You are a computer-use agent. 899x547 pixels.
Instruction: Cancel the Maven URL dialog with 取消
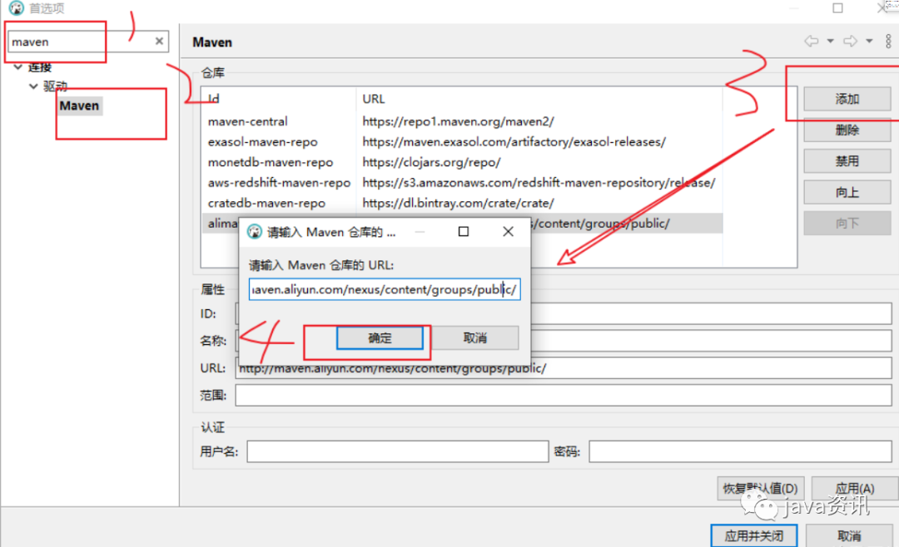coord(474,338)
